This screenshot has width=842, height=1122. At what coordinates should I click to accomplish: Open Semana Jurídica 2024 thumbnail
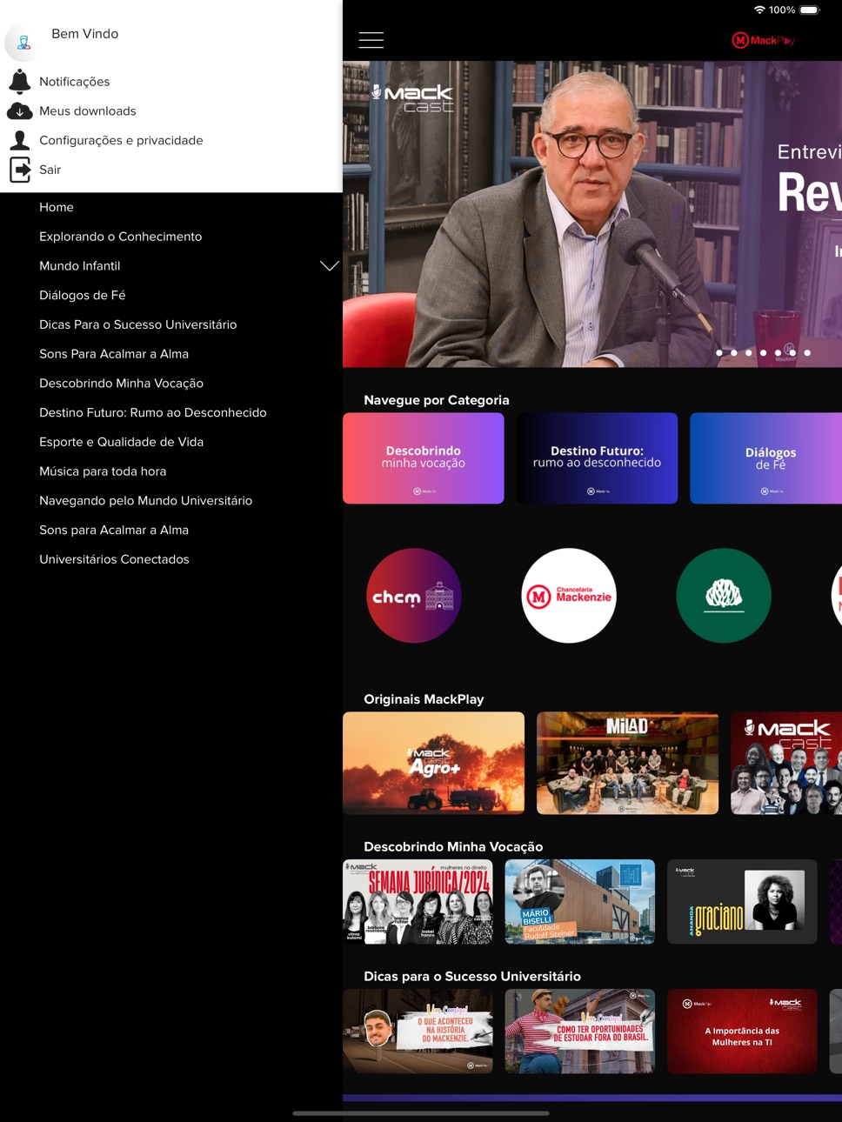[418, 902]
